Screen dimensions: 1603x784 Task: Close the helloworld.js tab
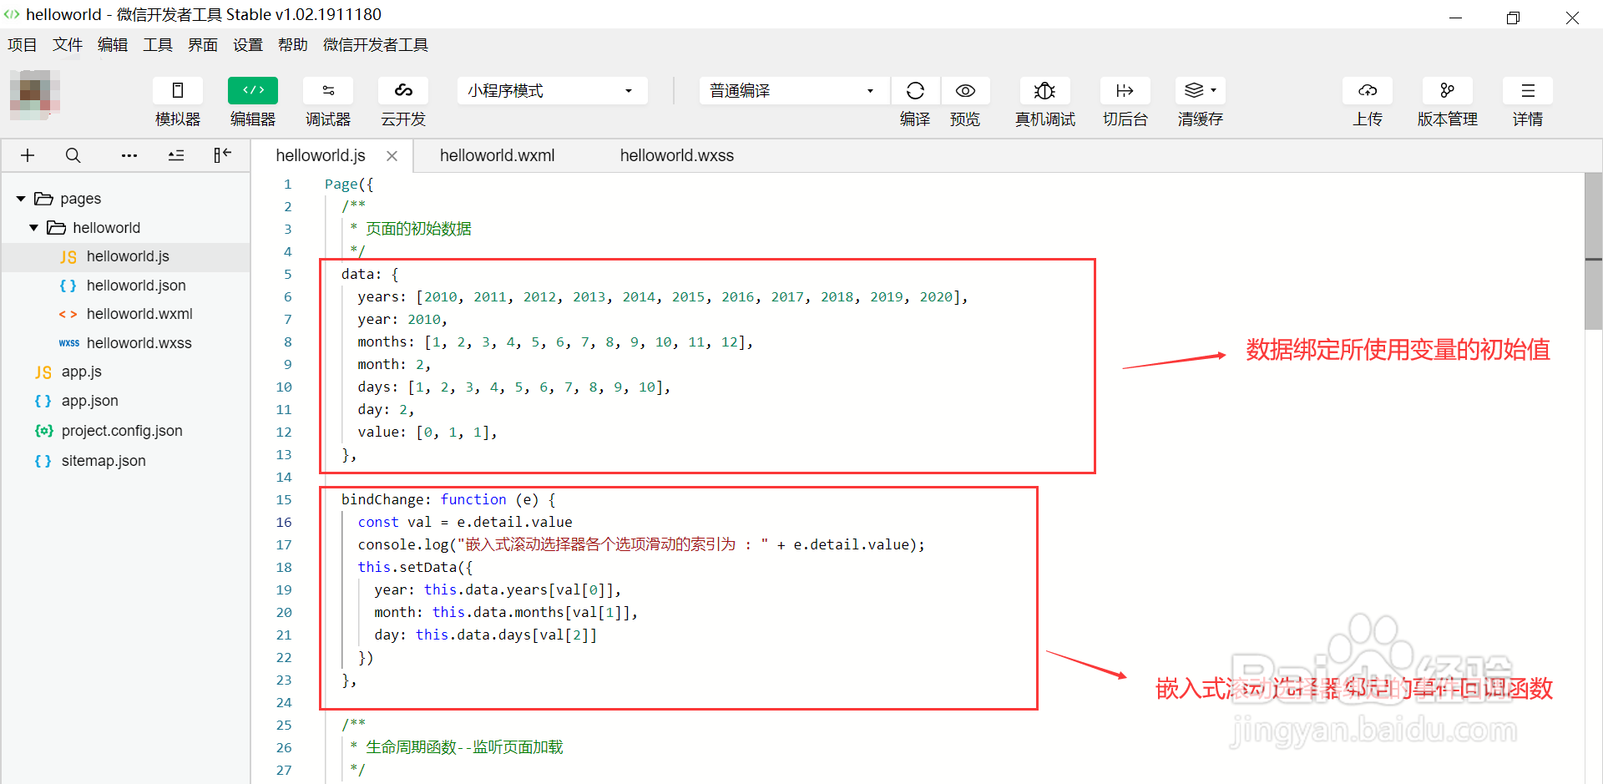392,156
